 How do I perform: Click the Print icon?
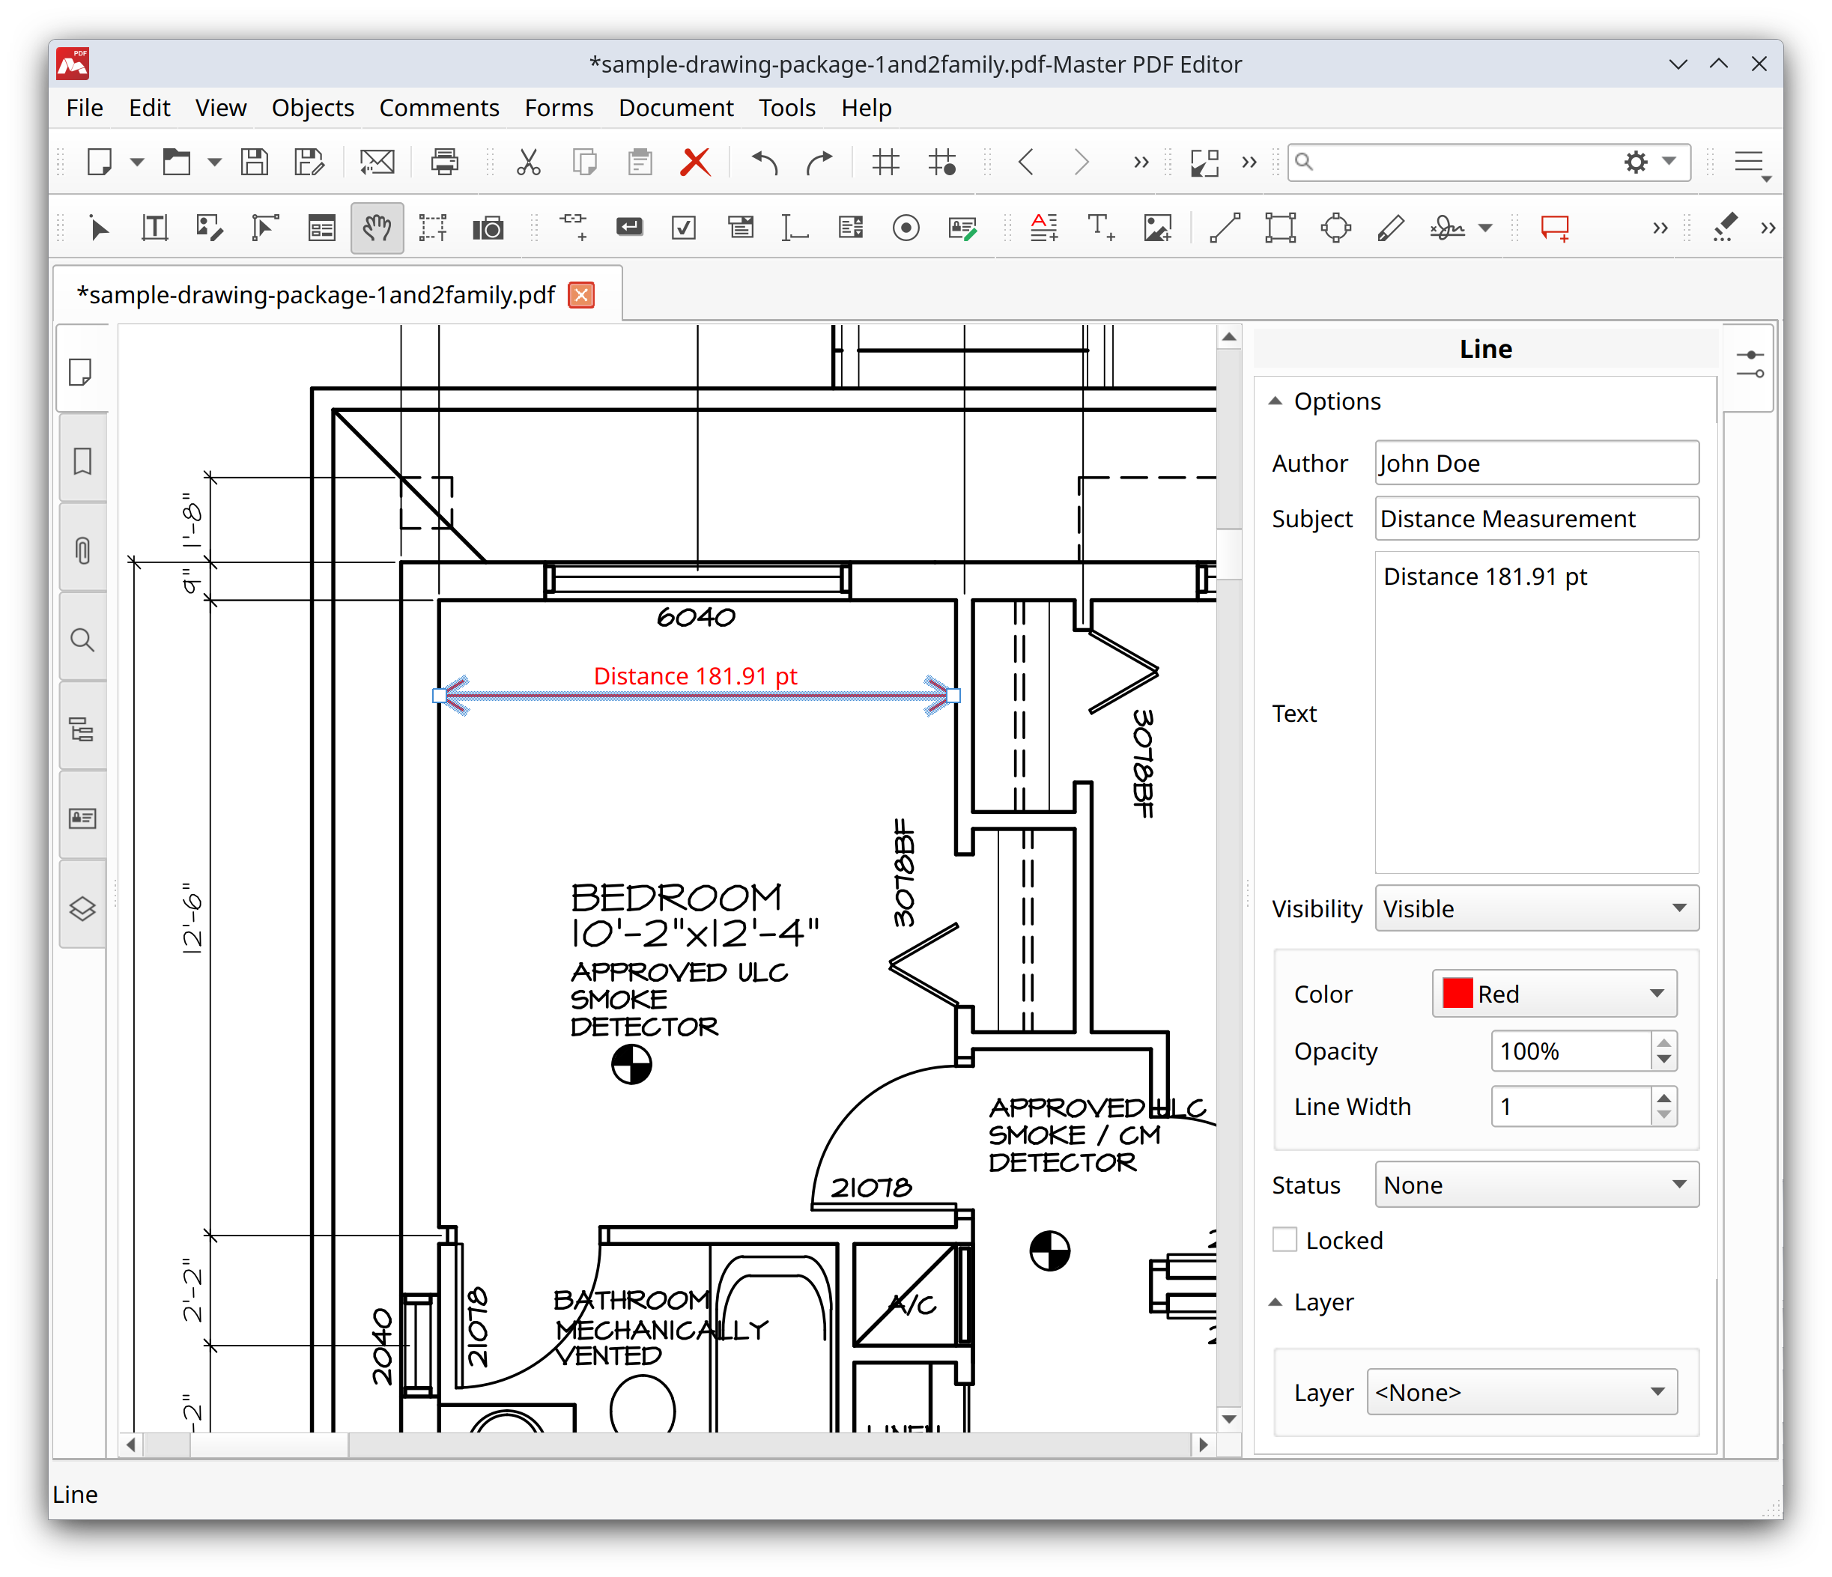[x=445, y=162]
